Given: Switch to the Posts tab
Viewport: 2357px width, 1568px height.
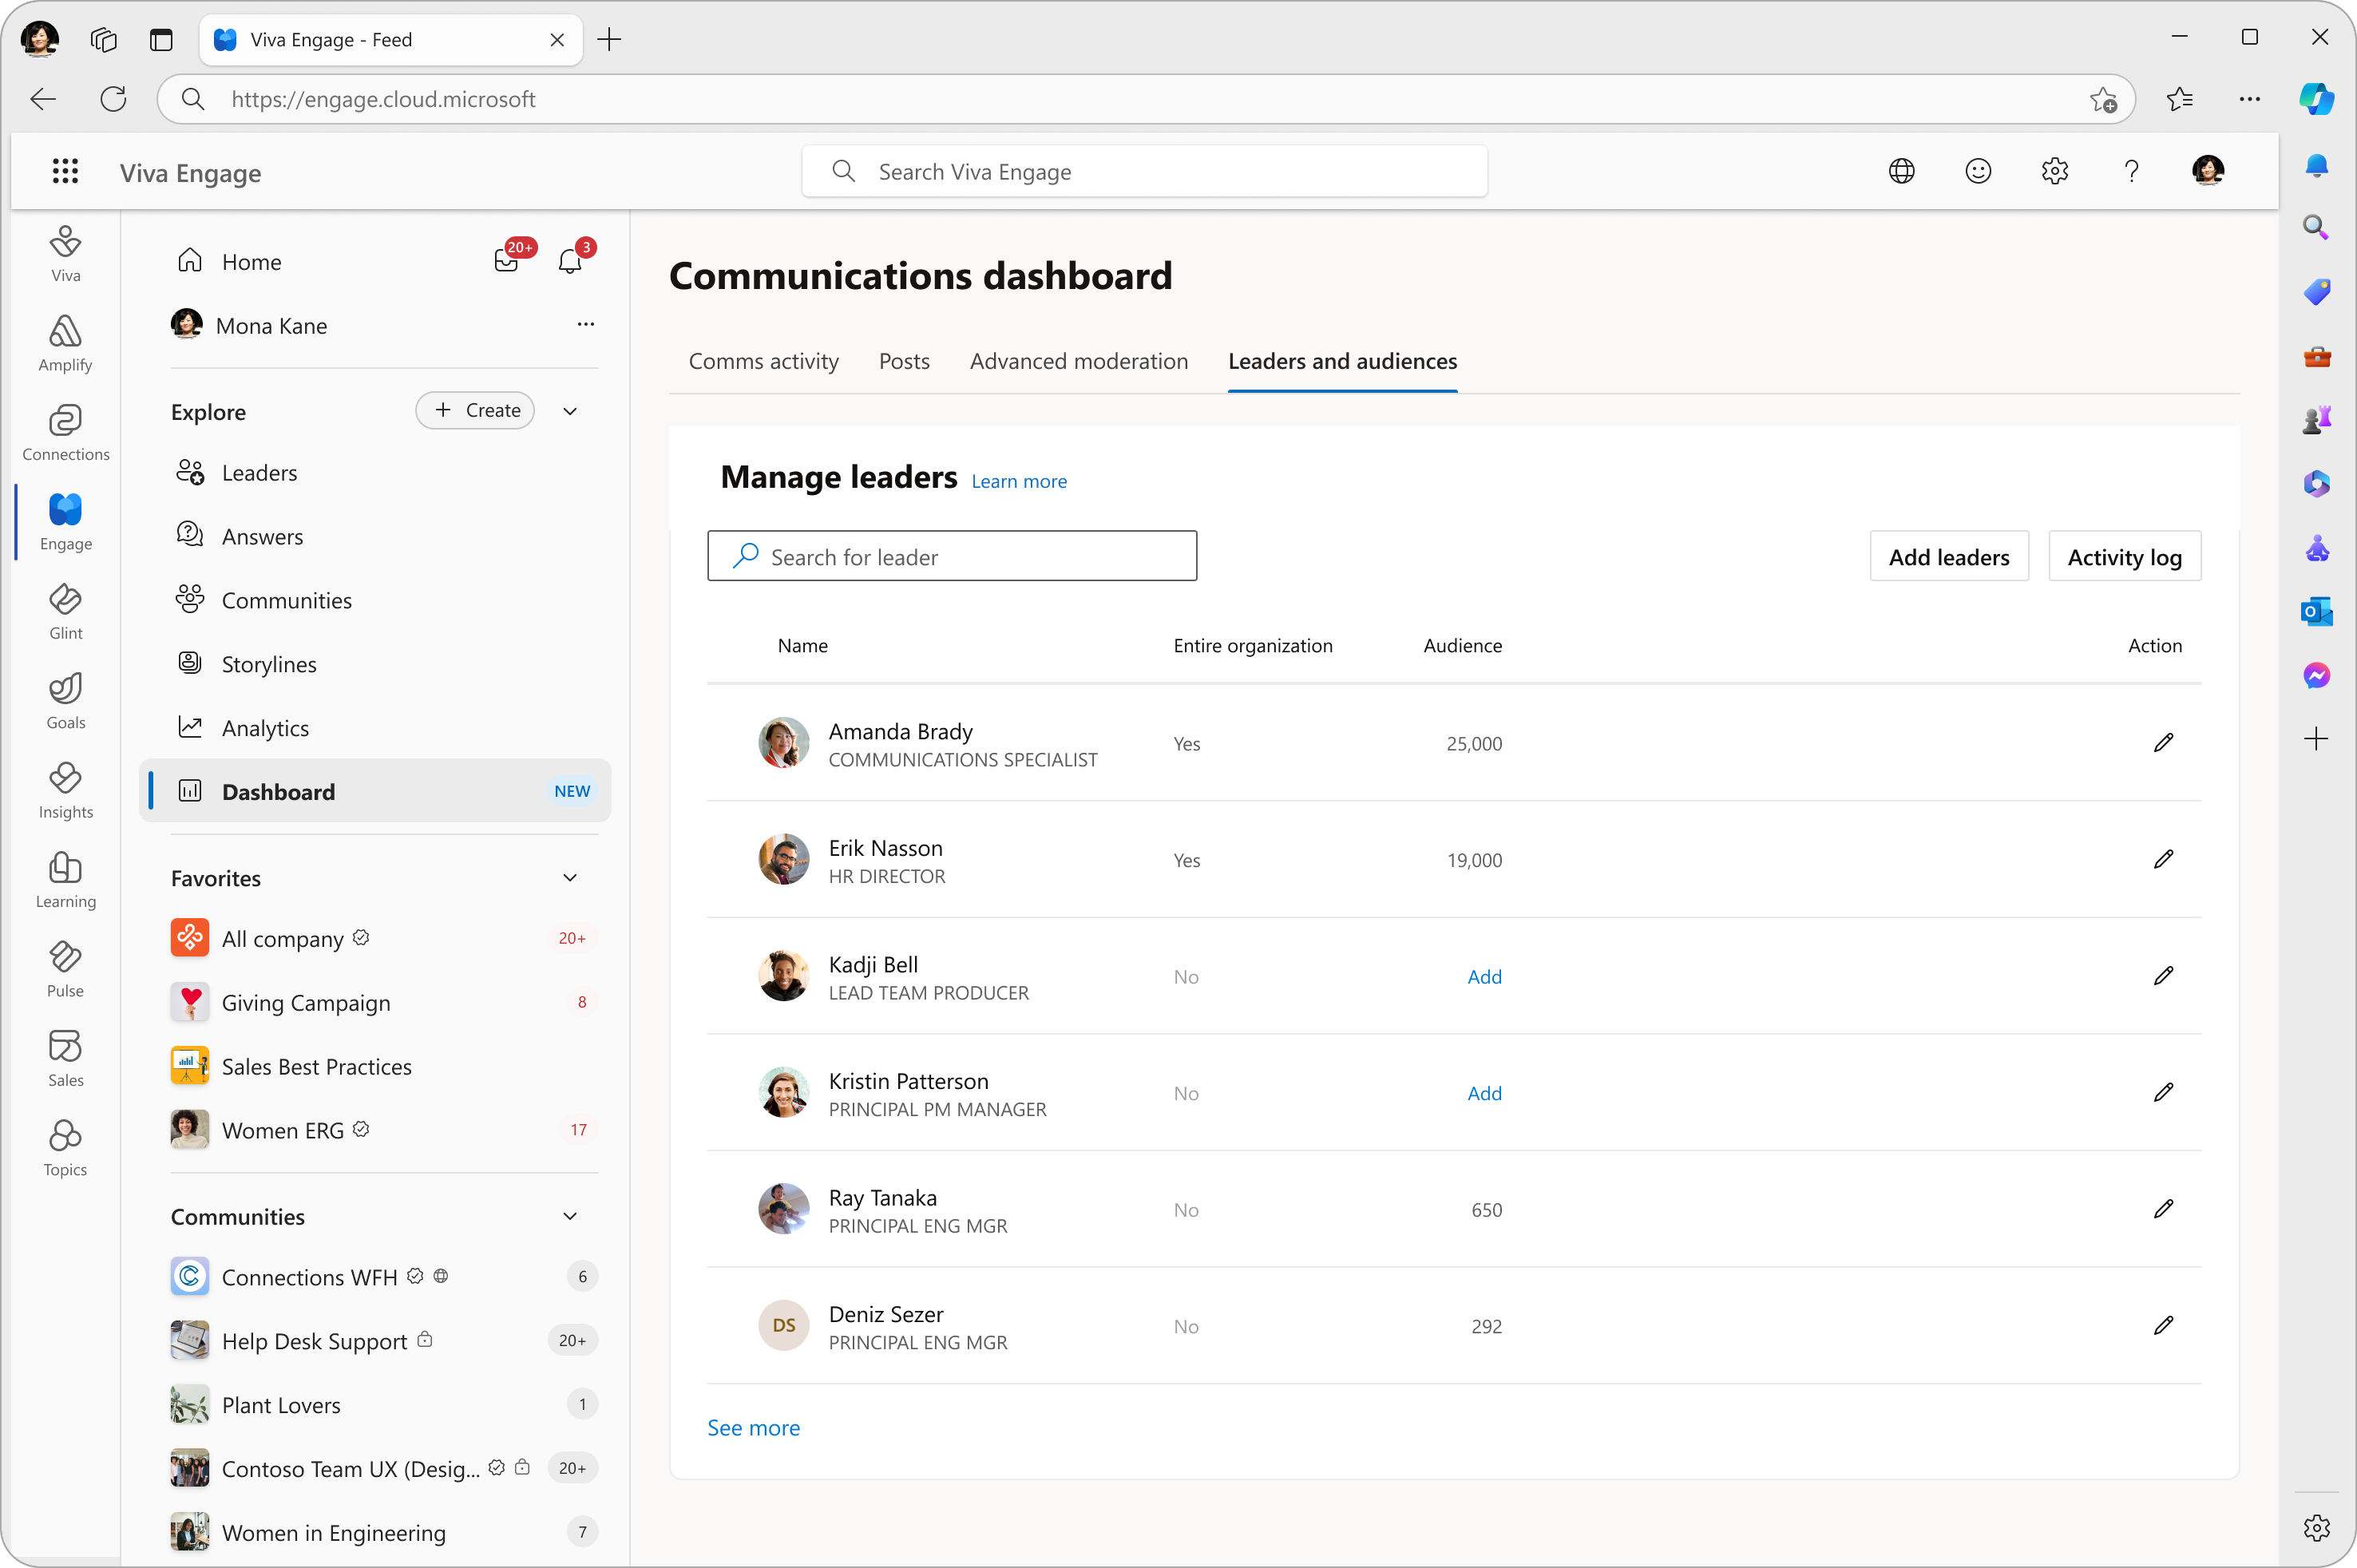Looking at the screenshot, I should pyautogui.click(x=903, y=361).
